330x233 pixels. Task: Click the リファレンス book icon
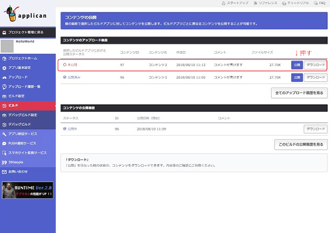[x=255, y=3]
